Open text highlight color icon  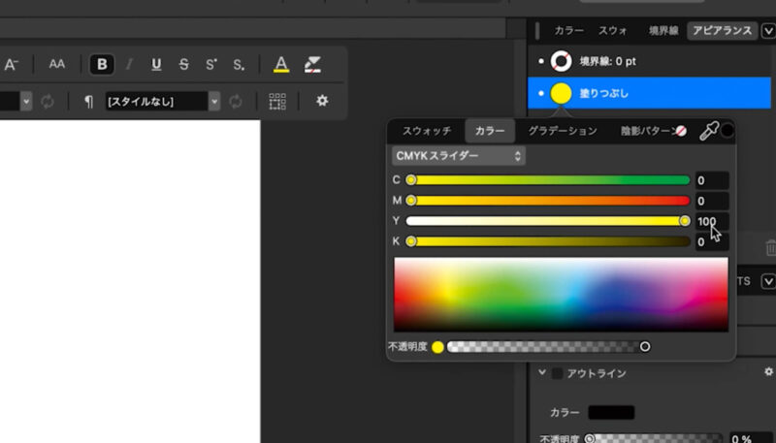click(312, 64)
